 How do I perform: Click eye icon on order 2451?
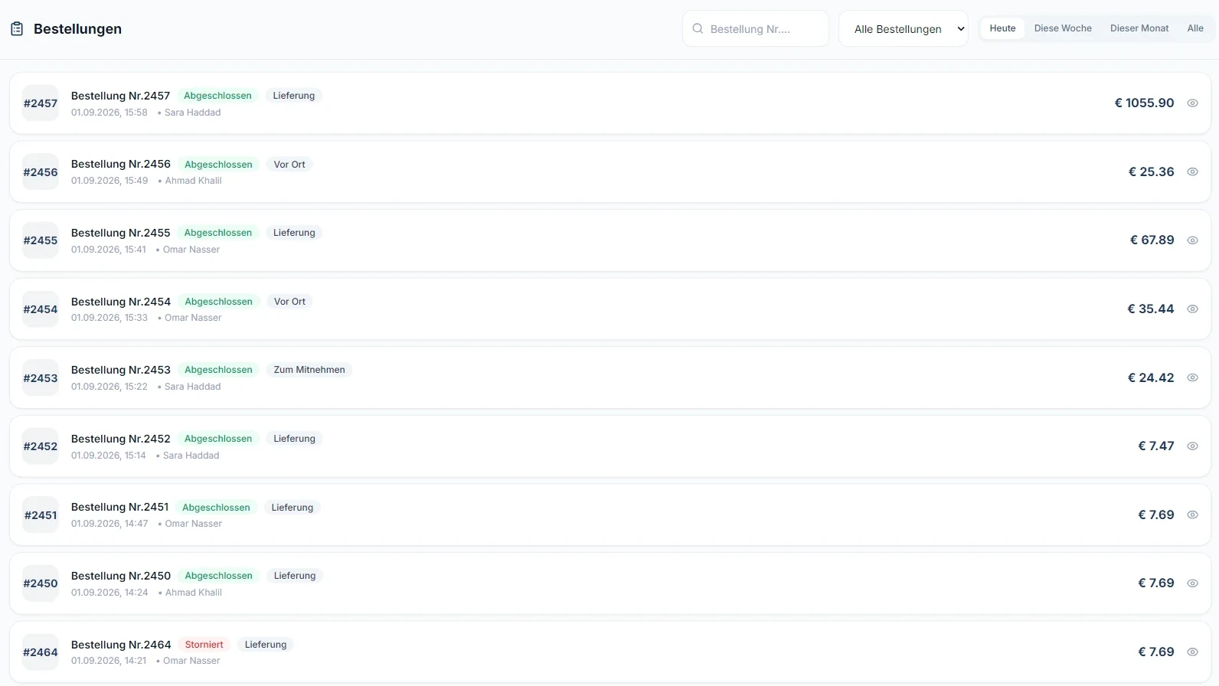click(x=1192, y=514)
